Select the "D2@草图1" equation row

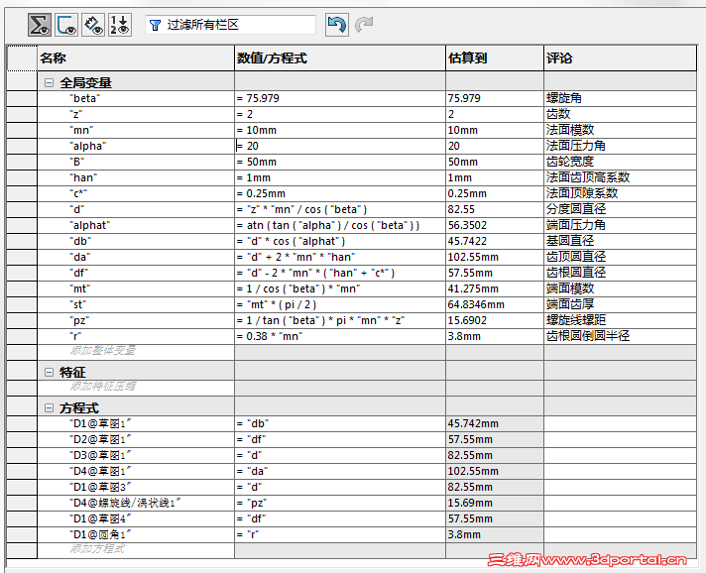(x=136, y=440)
